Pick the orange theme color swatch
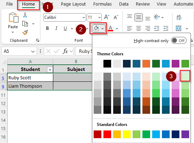The image size is (194, 143). [146, 64]
